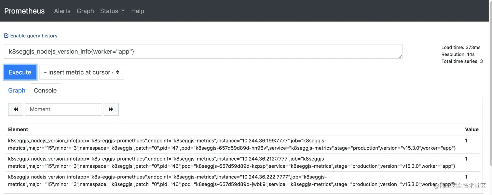Switch to the Graph tab below Execute
The width and height of the screenshot is (492, 195).
(17, 91)
